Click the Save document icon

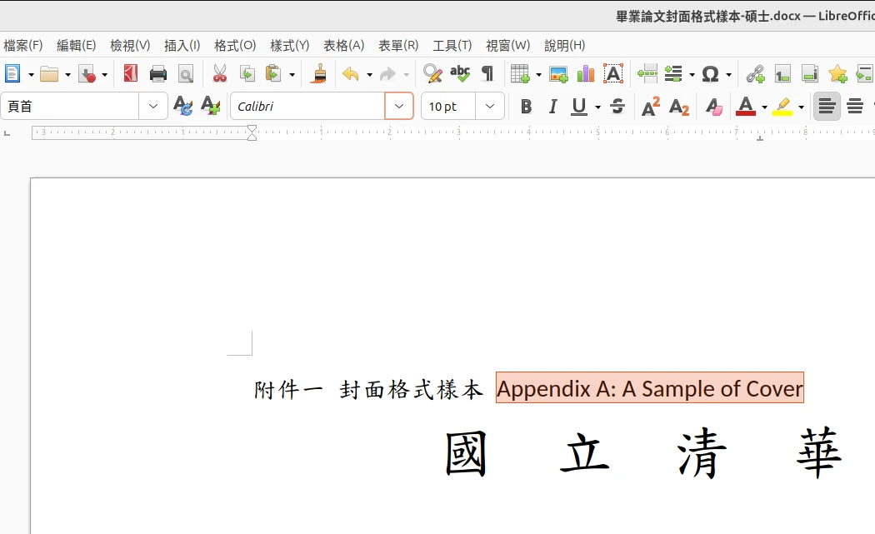click(87, 73)
